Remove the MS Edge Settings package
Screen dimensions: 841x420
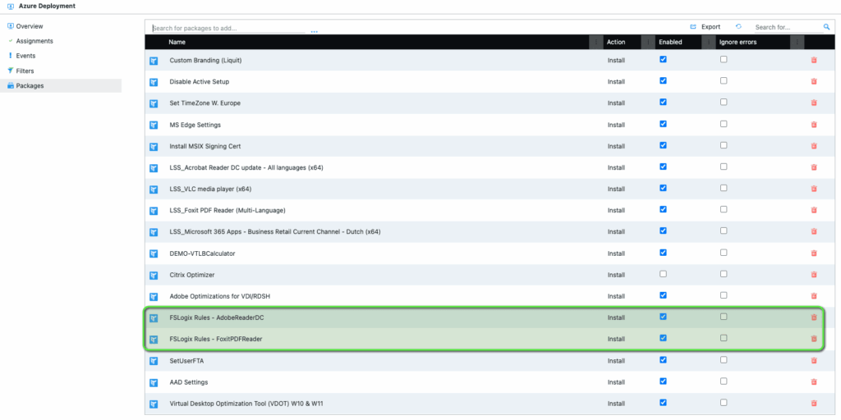click(814, 125)
